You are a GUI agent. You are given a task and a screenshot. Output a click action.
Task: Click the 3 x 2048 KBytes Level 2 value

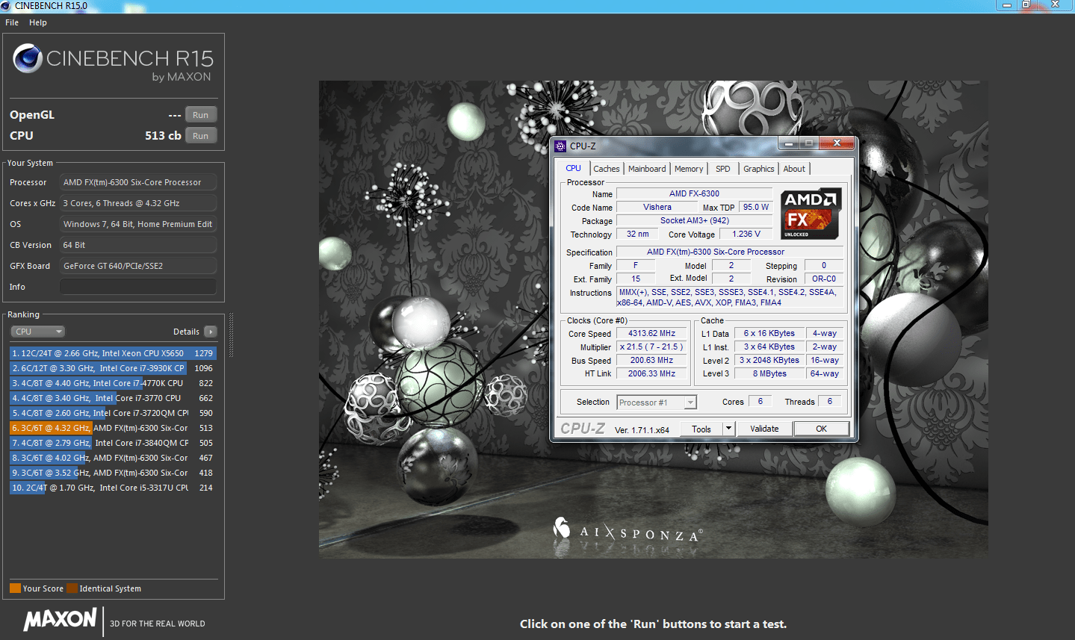tap(769, 360)
